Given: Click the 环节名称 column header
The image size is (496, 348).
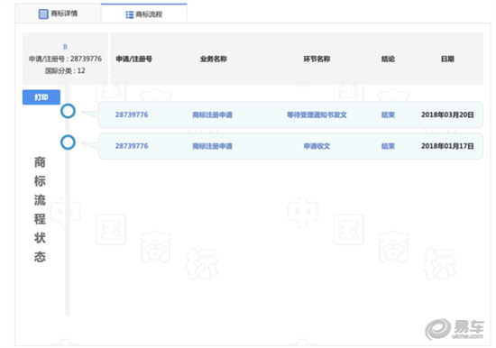Looking at the screenshot, I should tap(317, 59).
